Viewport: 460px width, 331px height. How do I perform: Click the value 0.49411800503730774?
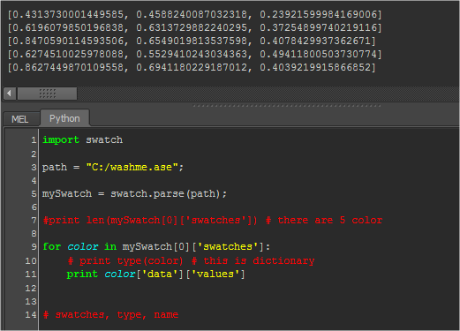point(318,54)
